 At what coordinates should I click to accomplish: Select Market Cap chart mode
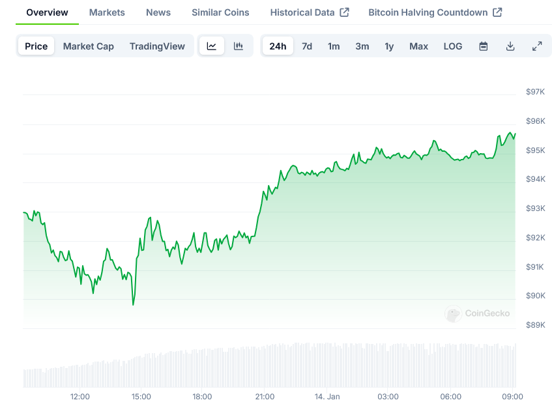click(89, 46)
